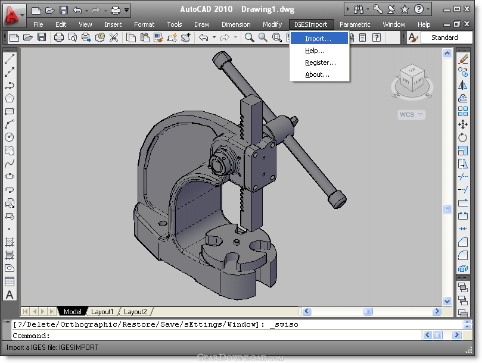This screenshot has width=482, height=363.
Task: Click the Plot Preview icon
Action: [73, 37]
